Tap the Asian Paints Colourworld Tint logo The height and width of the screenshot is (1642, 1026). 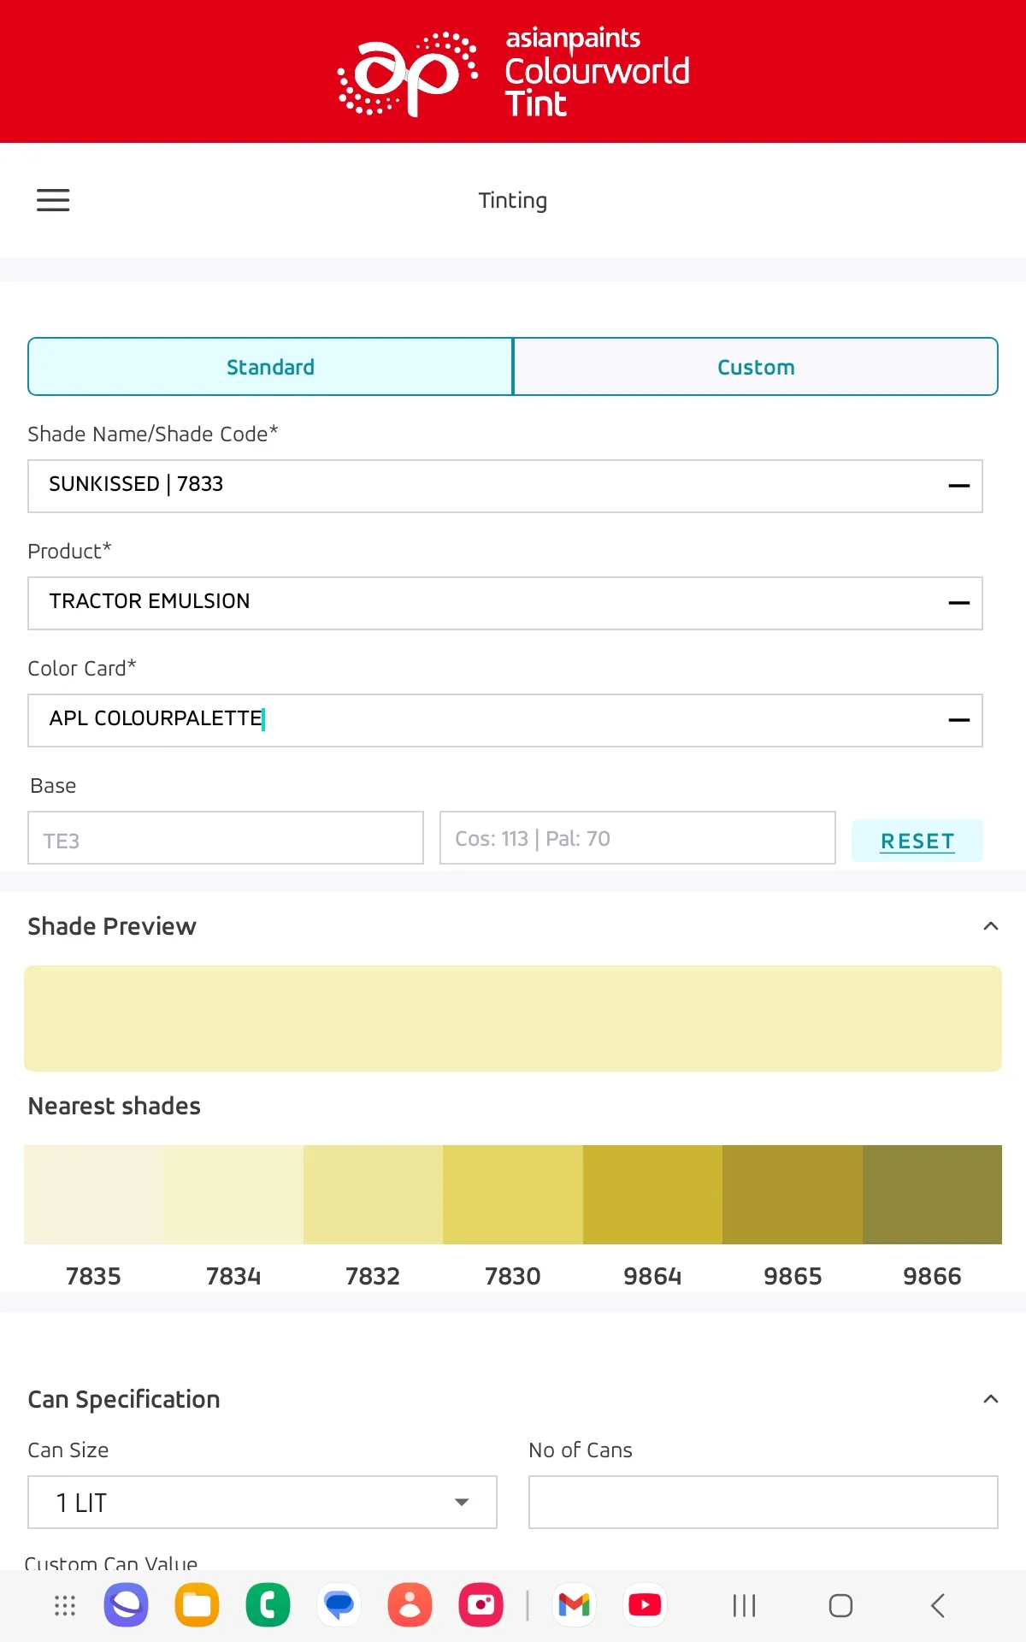513,73
